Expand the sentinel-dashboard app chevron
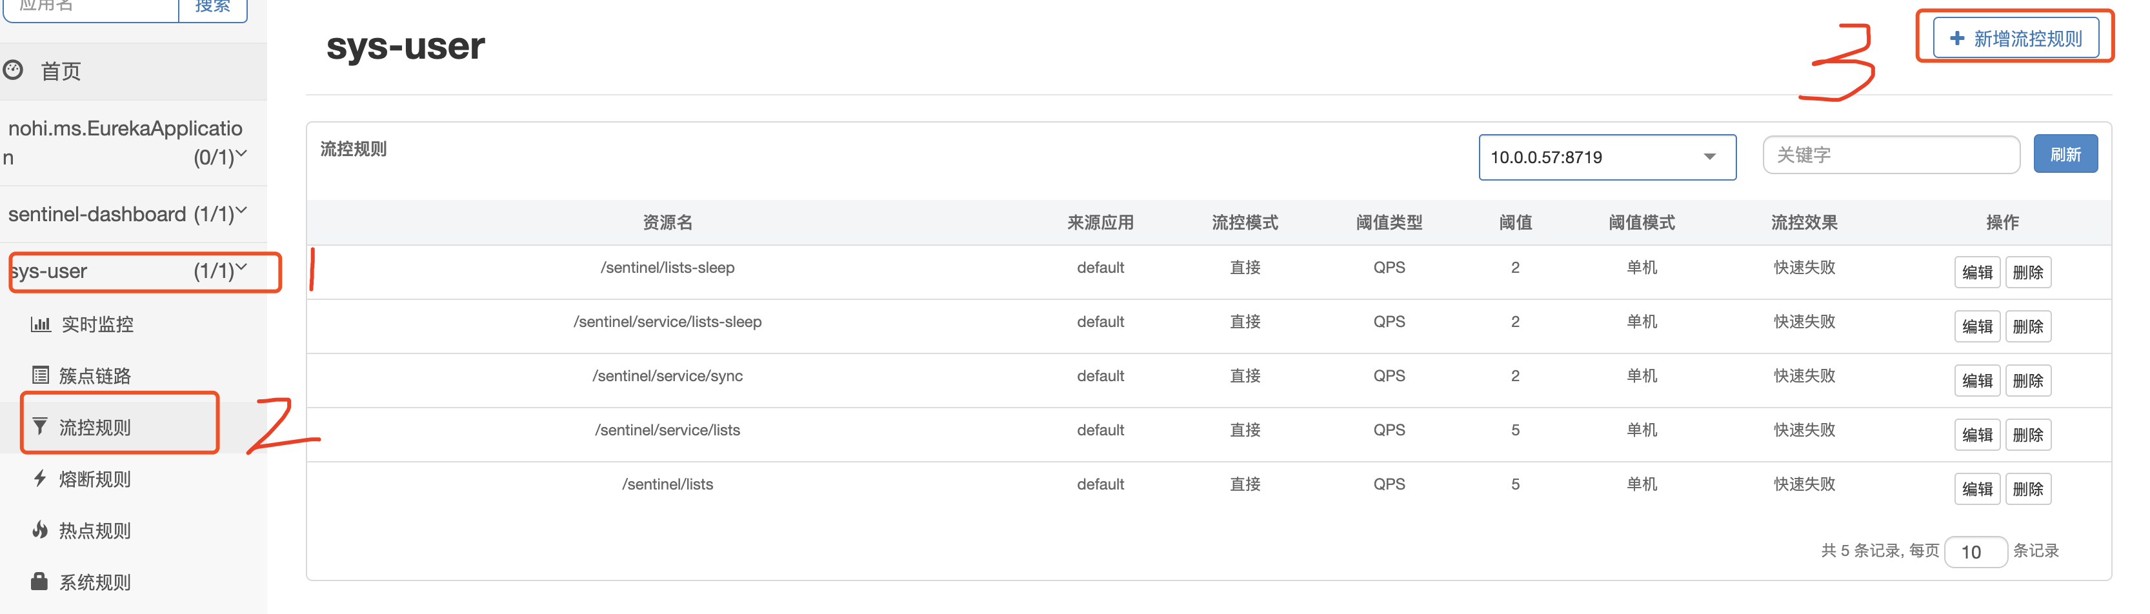Screen dimensions: 2150x614 point(241,211)
